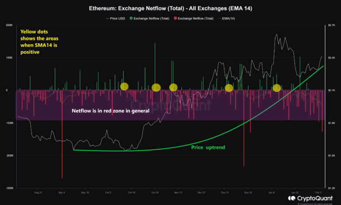Viewport: 341px width, 205px height.
Task: Click the 'Price uptrend' green label
Action: (x=208, y=147)
